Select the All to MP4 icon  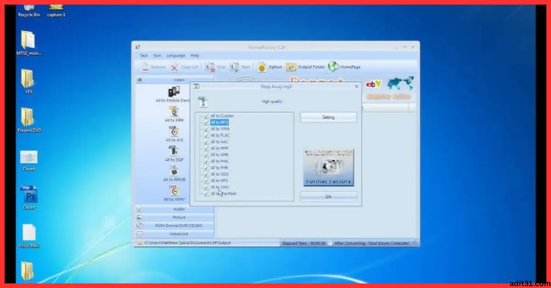174,111
